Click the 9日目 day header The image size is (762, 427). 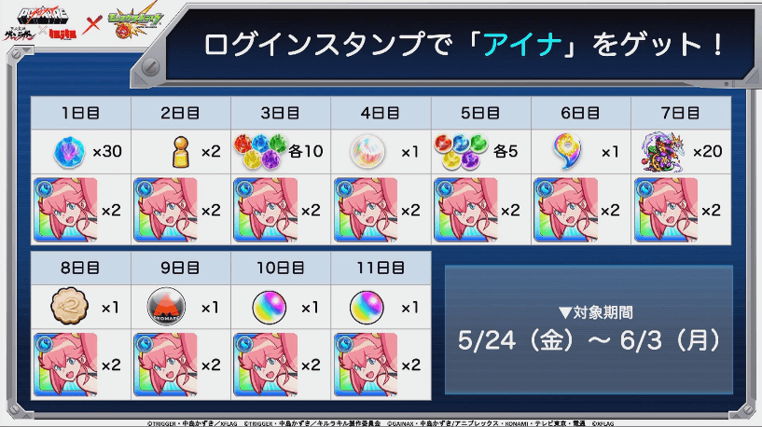coord(180,268)
